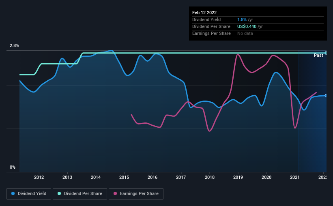Click the 0% y-axis label
Image resolution: width=333 pixels, height=206 pixels.
[13, 167]
